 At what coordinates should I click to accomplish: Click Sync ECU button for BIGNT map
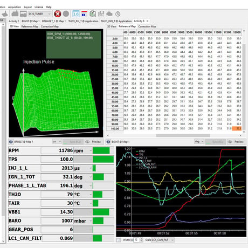(216, 142)
